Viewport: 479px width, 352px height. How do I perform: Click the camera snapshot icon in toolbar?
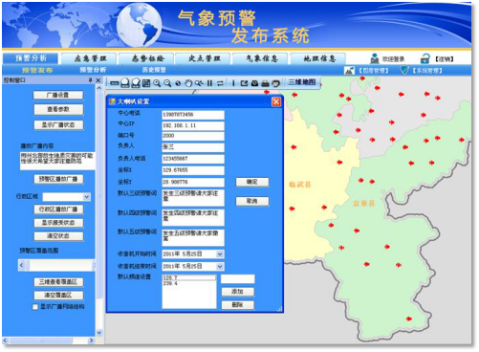254,83
